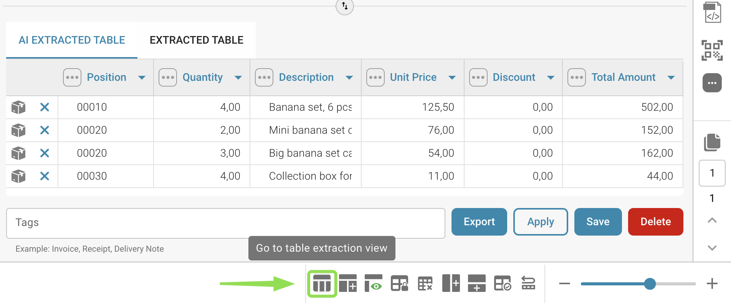Toggle table visibility eye icon
The image size is (731, 303).
pos(373,284)
